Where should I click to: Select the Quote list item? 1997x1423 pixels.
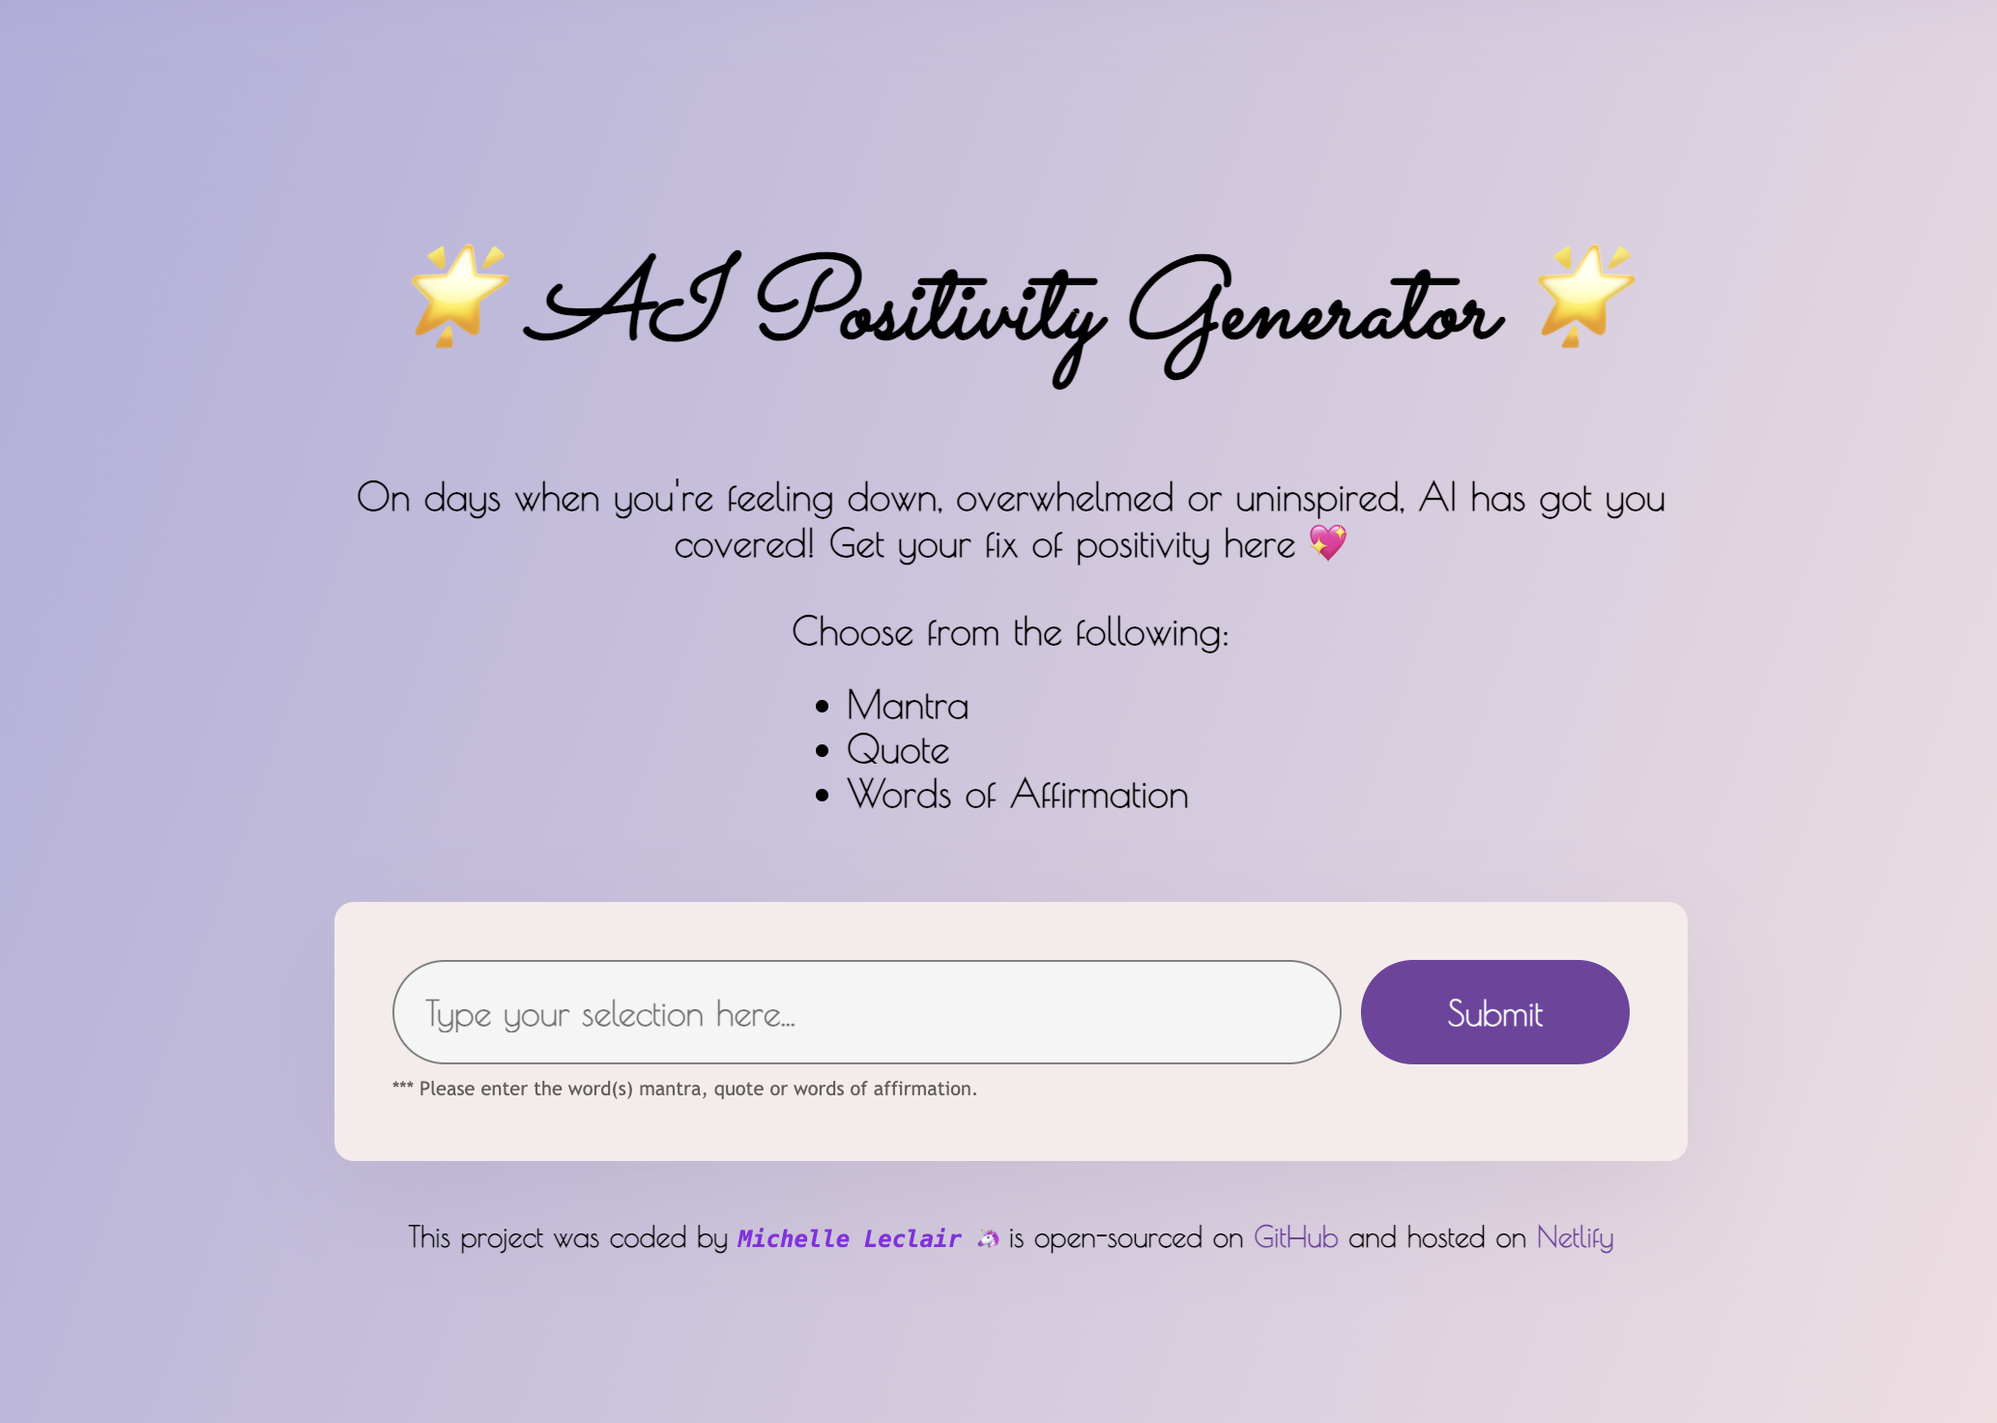[x=897, y=751]
